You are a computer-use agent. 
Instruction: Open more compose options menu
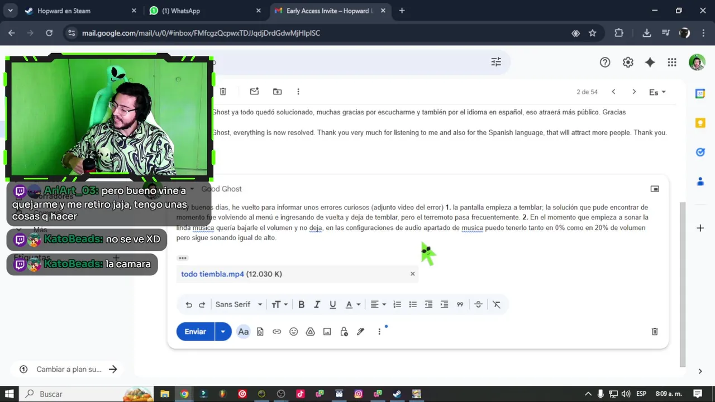click(379, 332)
